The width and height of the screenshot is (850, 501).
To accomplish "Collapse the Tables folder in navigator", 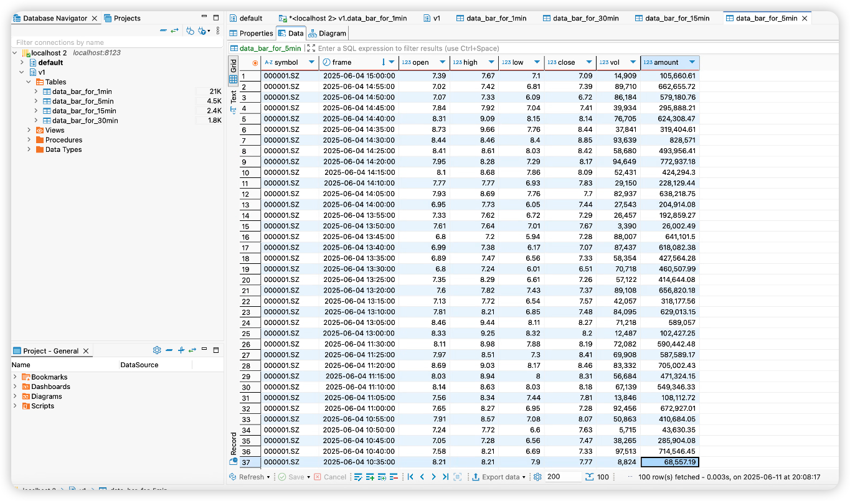I will 29,82.
